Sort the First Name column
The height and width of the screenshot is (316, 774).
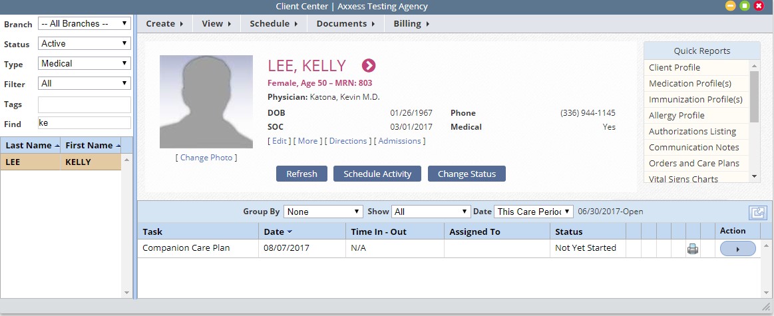(x=118, y=146)
